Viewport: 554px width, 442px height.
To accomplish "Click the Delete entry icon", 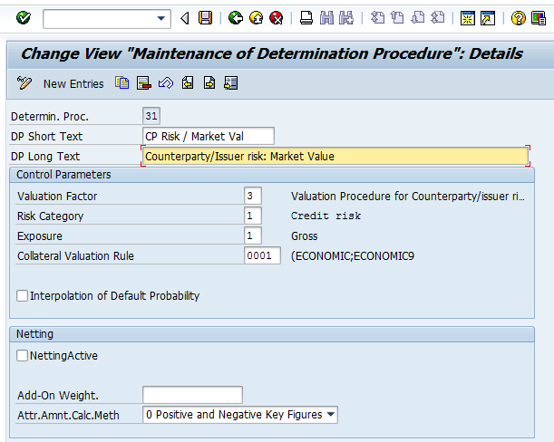I will (x=143, y=83).
